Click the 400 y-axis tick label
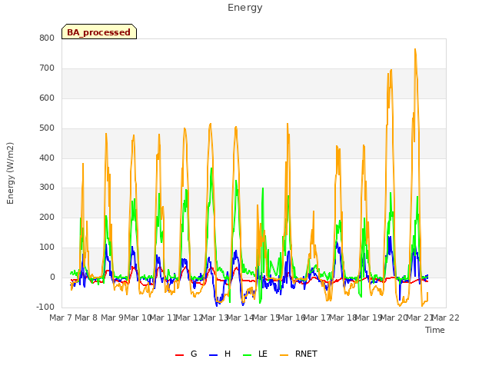Image resolution: width=492 pixels, height=369 pixels. 47,158
